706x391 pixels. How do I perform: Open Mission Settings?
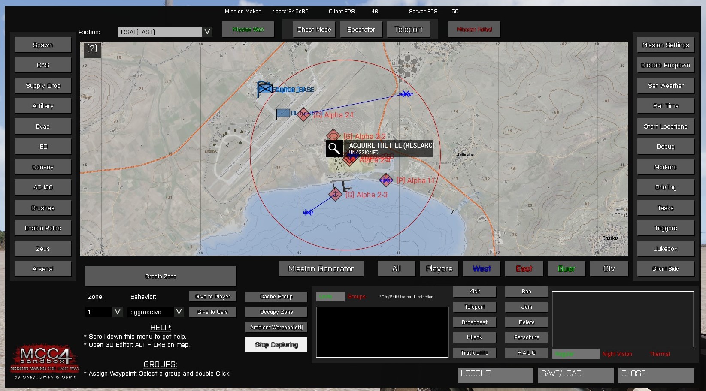tap(666, 45)
